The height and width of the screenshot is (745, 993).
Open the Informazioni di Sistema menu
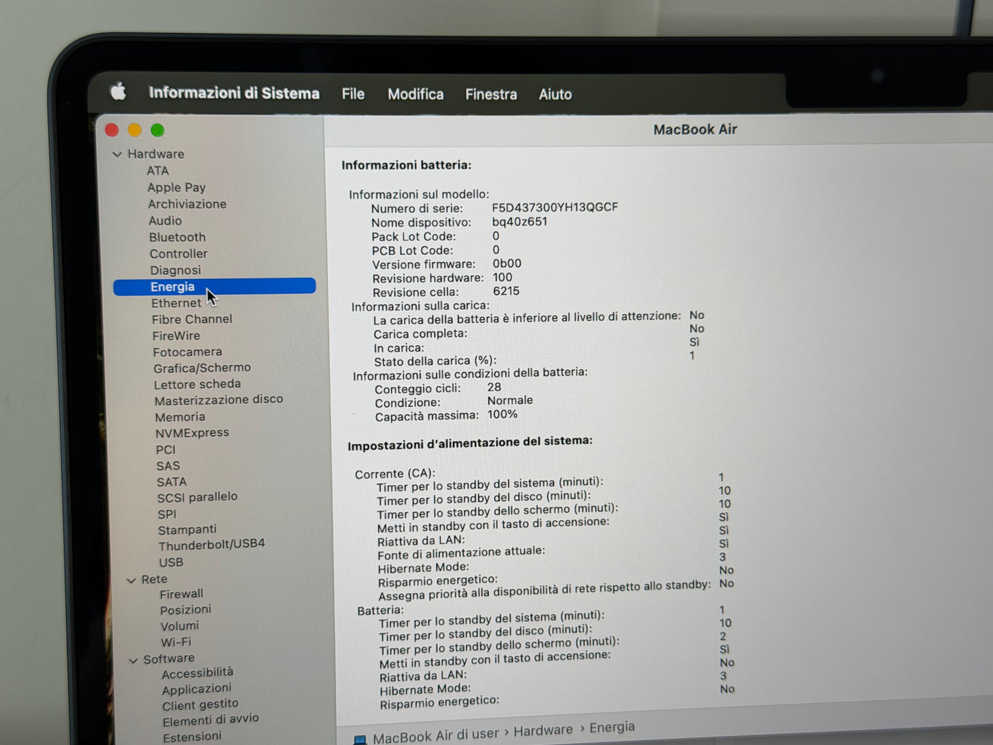[x=234, y=93]
